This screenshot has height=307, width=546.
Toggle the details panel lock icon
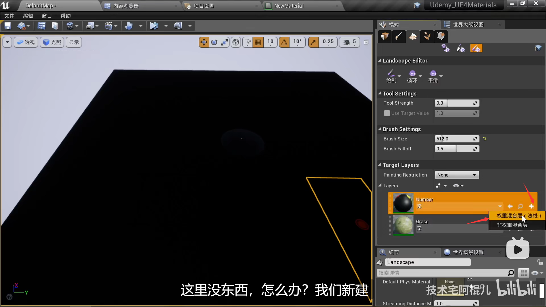[540, 262]
